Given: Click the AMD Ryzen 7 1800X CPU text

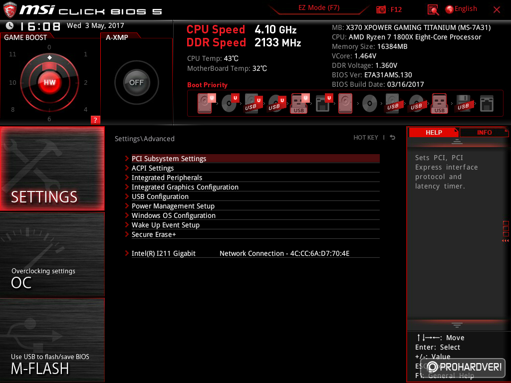Looking at the screenshot, I should point(406,37).
